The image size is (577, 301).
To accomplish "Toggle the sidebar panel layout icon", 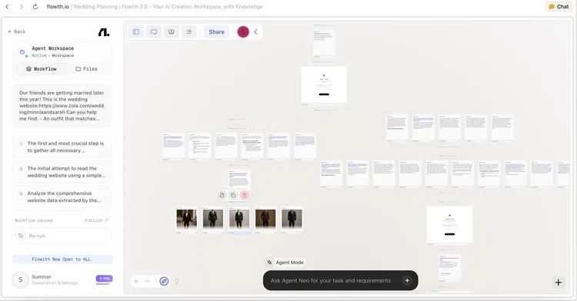I will click(136, 32).
